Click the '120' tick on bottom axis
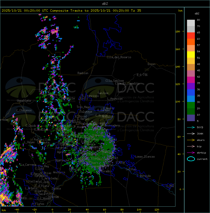210x213 pixels. pyautogui.click(x=157, y=210)
